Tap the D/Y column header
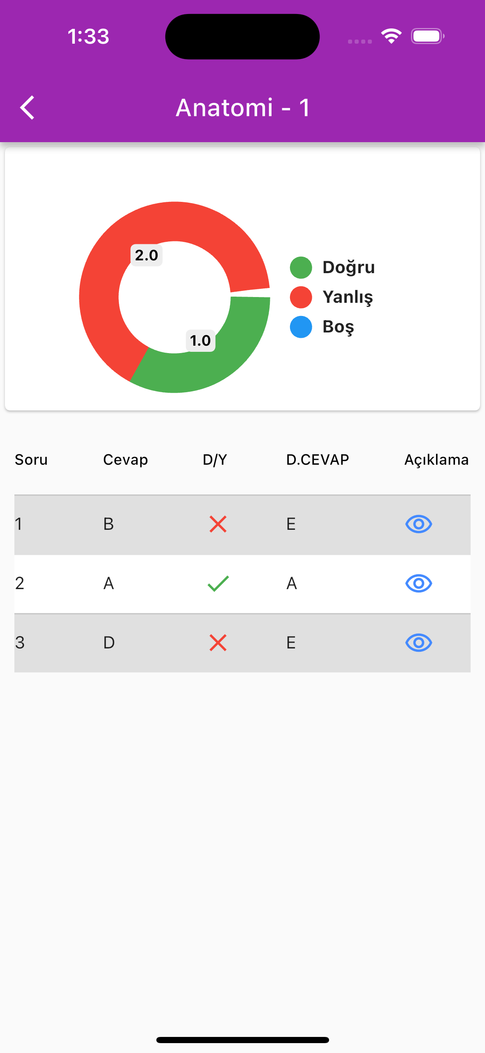 [x=215, y=460]
